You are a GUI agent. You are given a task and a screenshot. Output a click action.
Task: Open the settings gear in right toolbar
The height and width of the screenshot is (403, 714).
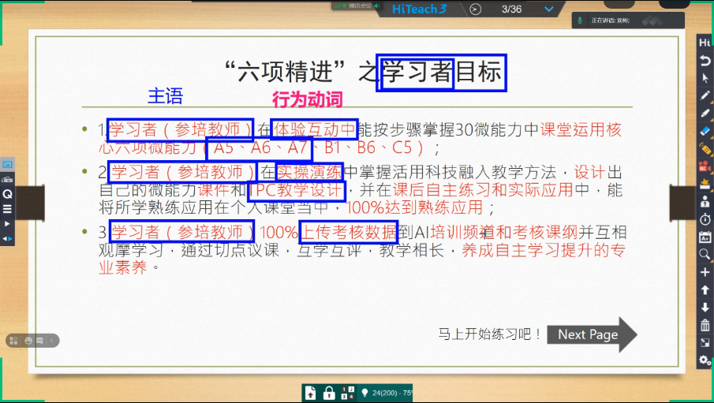[x=705, y=360]
